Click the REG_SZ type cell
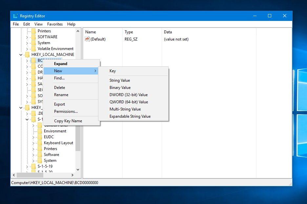Screen dimensions: 307x204 pos(131,39)
